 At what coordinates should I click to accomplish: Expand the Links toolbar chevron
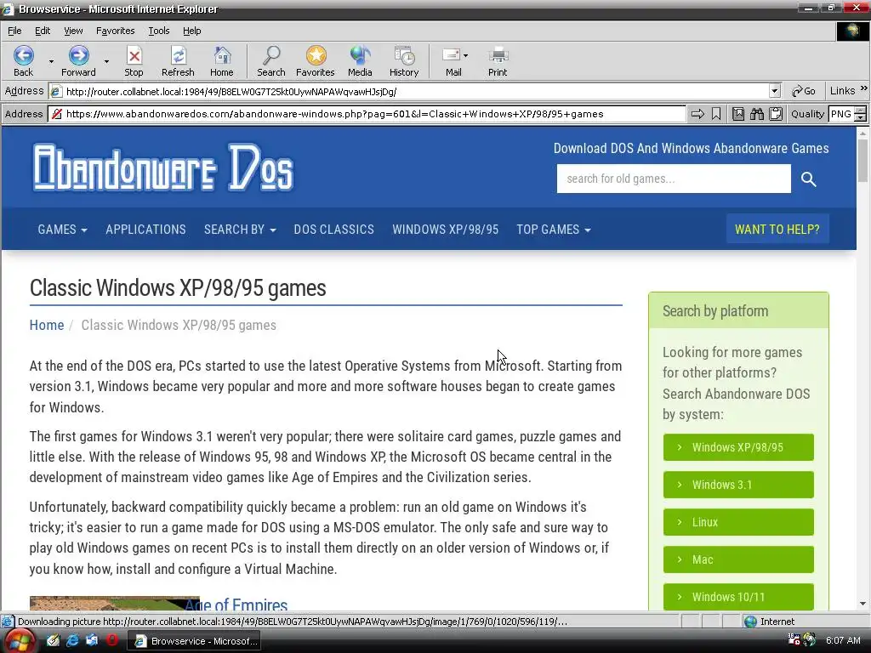point(864,88)
